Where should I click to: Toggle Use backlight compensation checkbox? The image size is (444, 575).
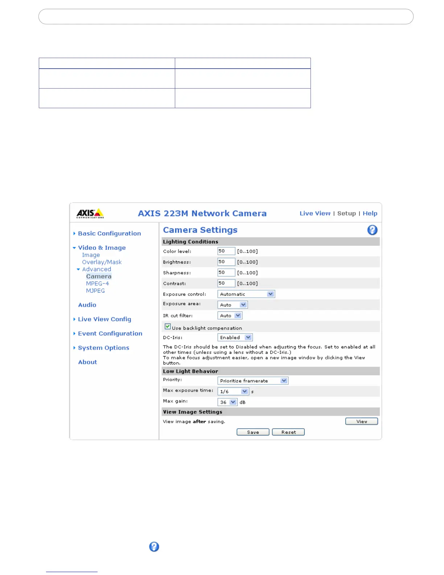(x=168, y=327)
